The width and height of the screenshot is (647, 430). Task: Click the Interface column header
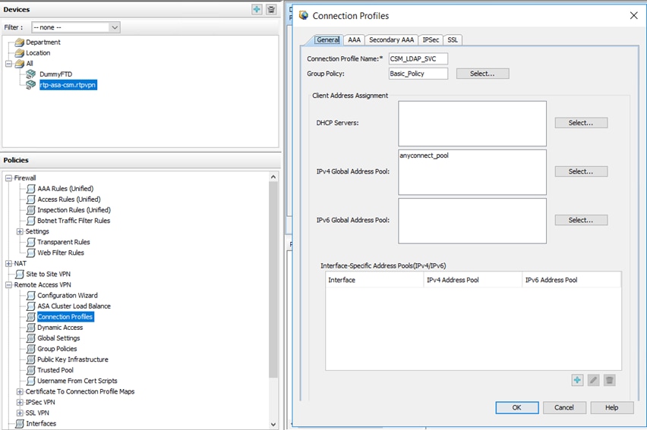tap(374, 280)
